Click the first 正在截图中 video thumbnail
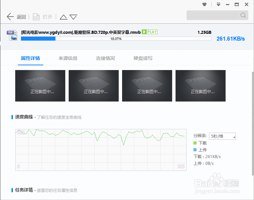This screenshot has width=254, height=200. (40, 86)
